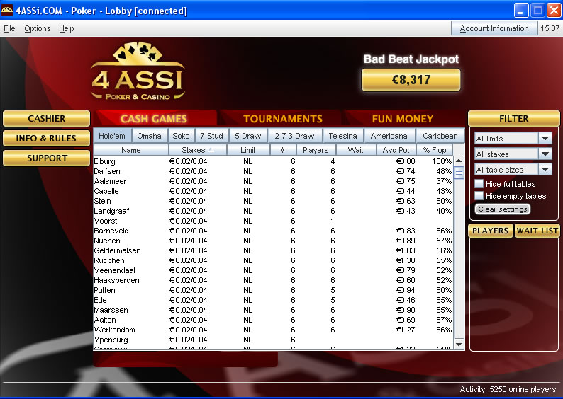
Task: Select the 7-Stud game tab
Action: [x=211, y=136]
